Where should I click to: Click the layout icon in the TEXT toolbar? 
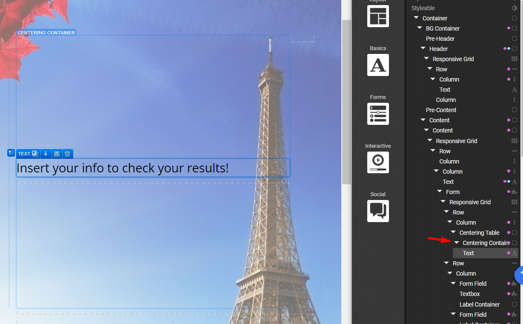tap(57, 154)
